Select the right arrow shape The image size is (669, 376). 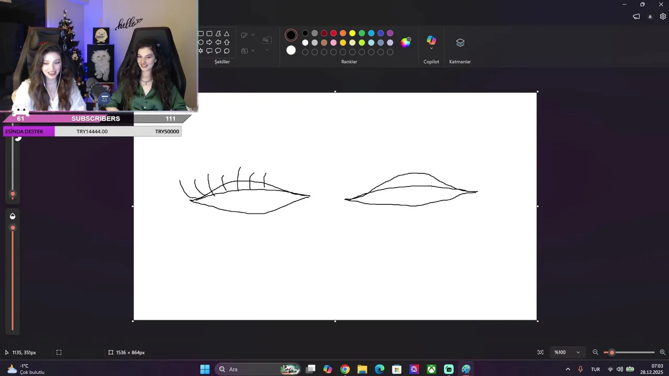[x=209, y=42]
